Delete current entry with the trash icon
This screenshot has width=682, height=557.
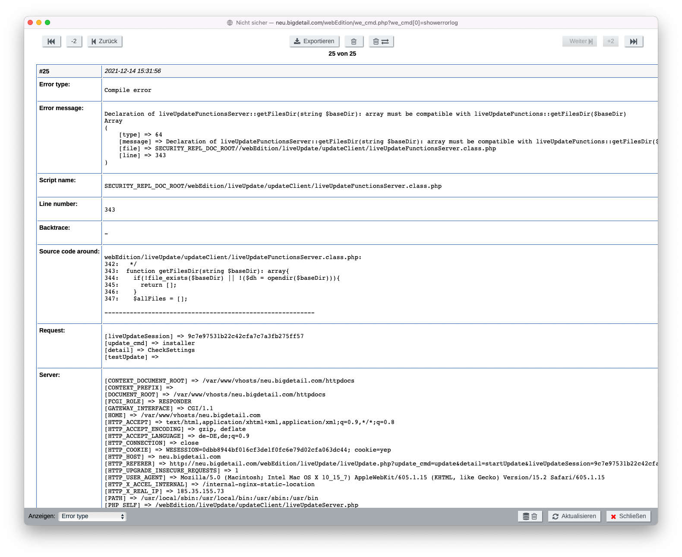pos(354,41)
